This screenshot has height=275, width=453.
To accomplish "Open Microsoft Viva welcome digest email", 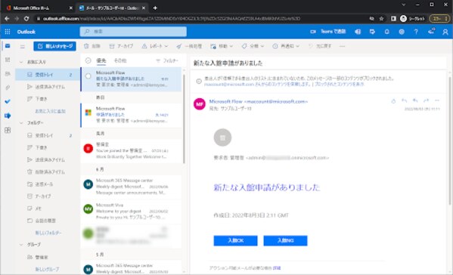I will pos(132,212).
